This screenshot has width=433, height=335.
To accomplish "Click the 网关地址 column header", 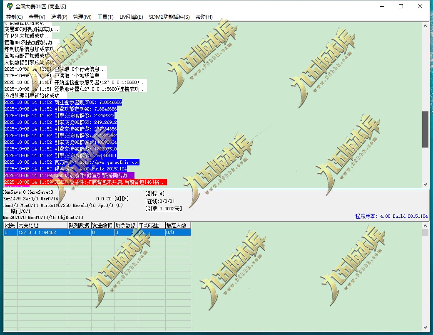I will [42, 225].
